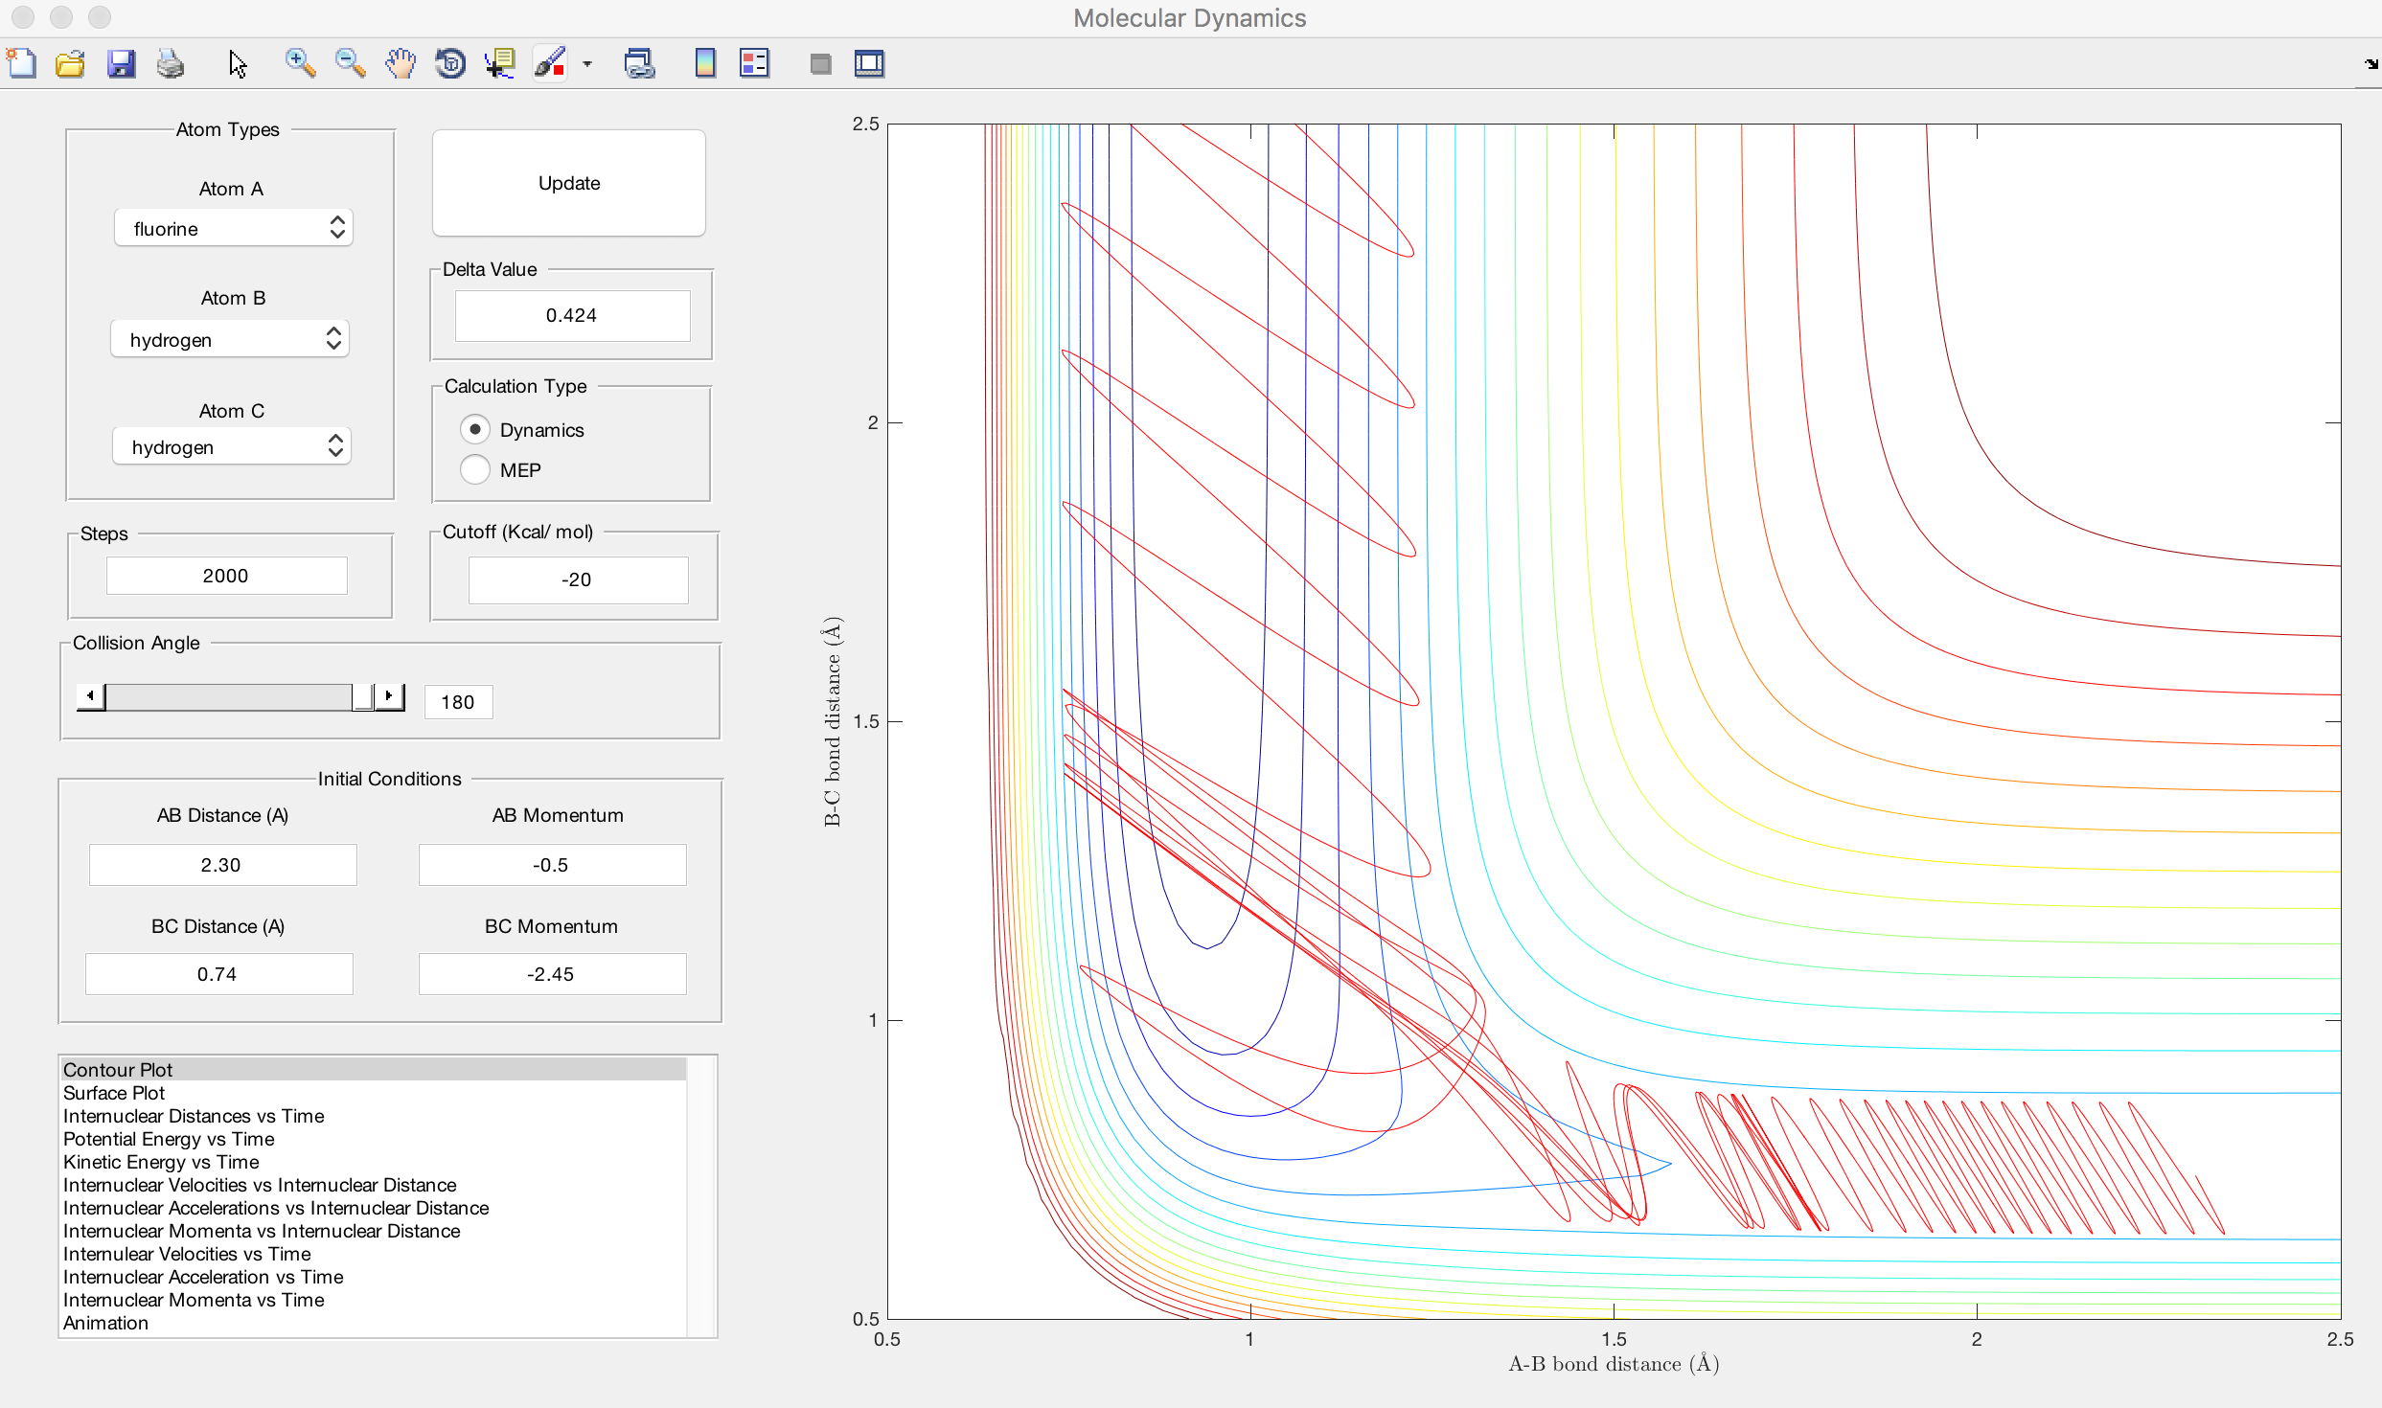Enable the Data Cursor tool

point(500,64)
